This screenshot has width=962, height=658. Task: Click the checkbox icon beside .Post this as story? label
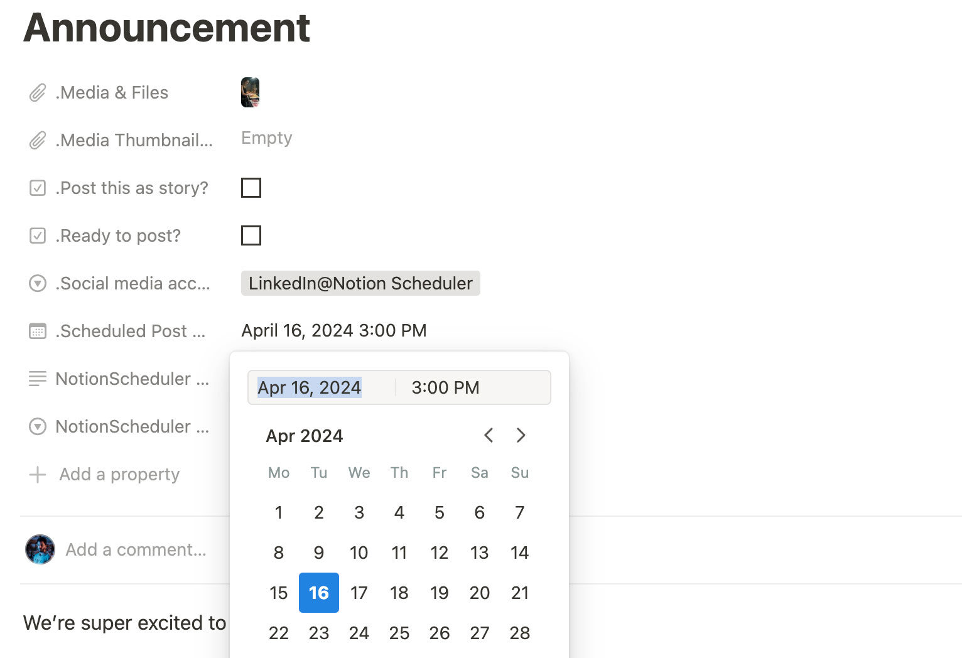click(x=38, y=188)
